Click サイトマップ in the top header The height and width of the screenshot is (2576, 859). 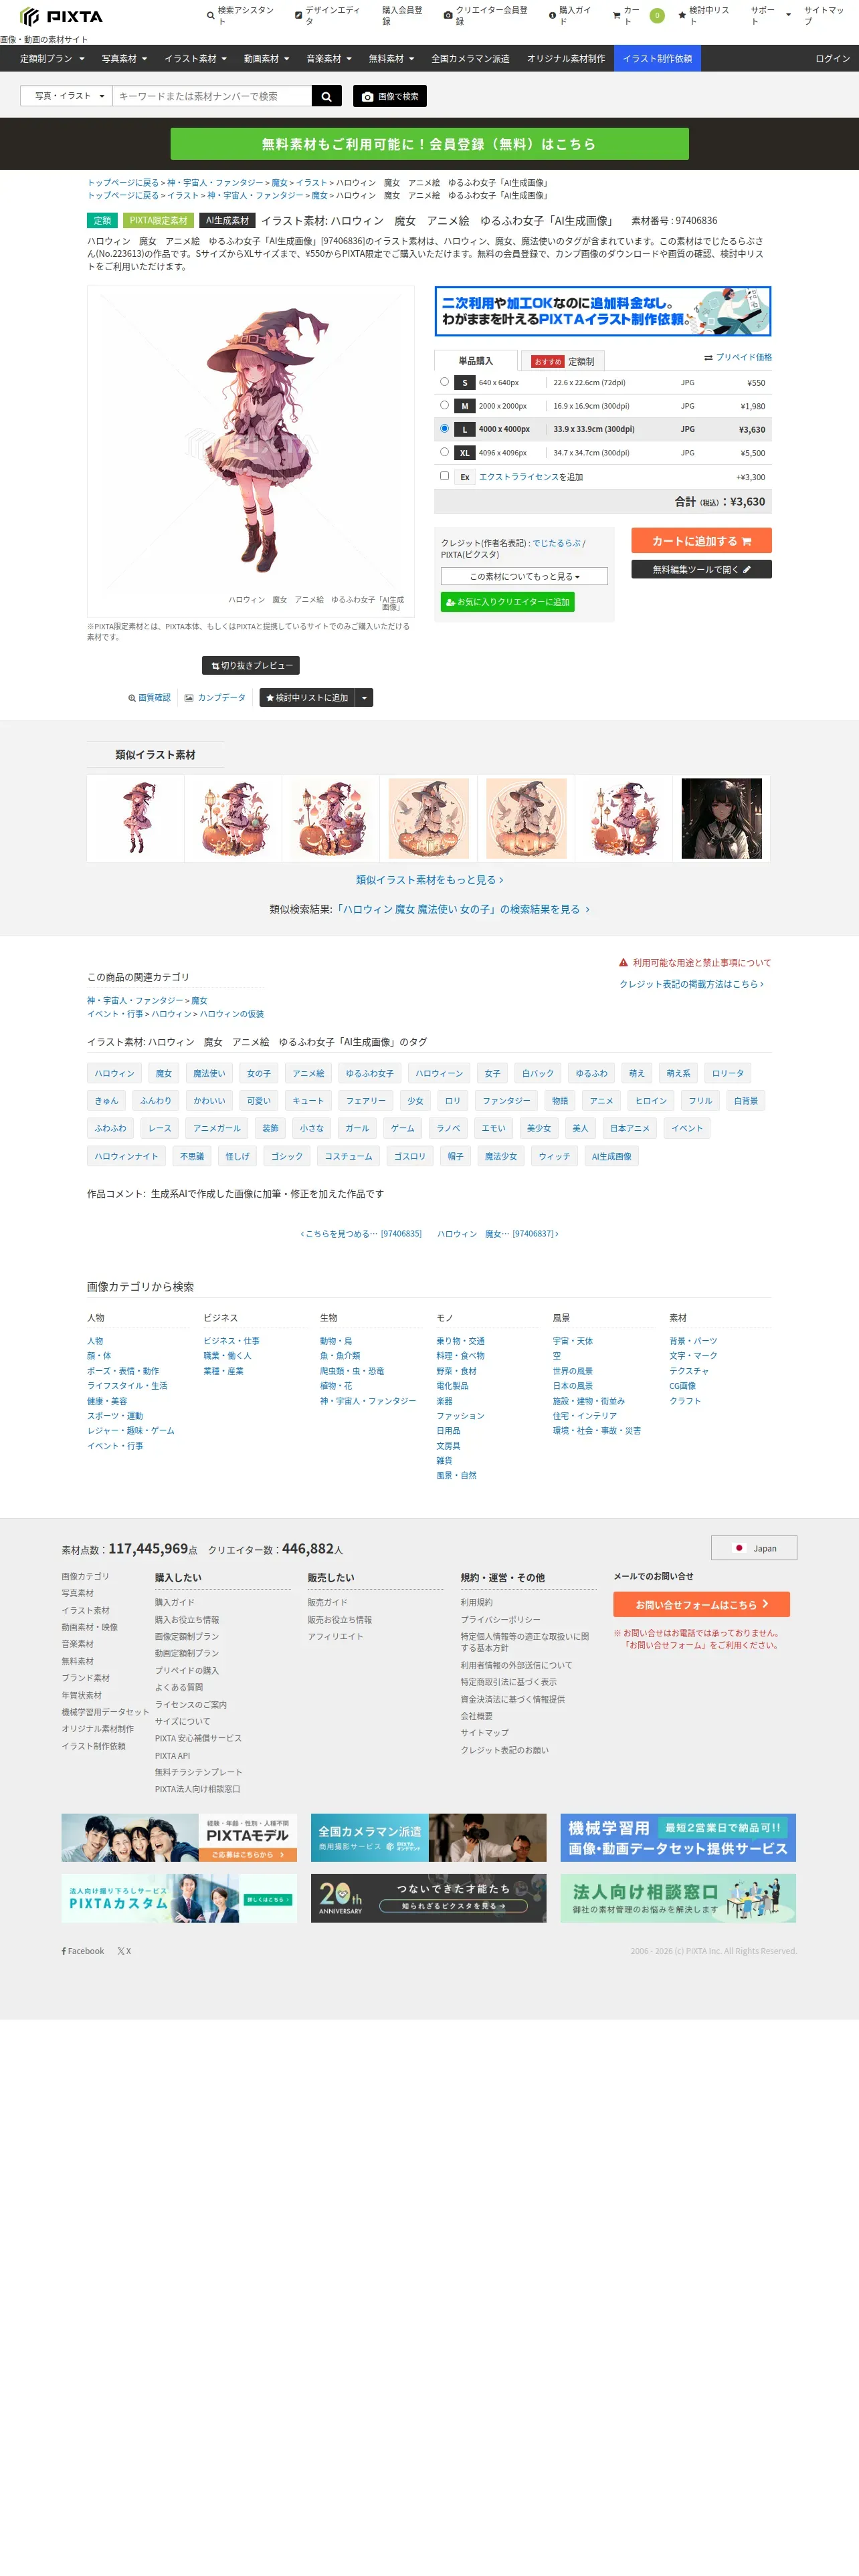coord(823,16)
